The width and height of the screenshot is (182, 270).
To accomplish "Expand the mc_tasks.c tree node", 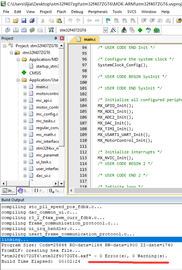I will 25,121.
